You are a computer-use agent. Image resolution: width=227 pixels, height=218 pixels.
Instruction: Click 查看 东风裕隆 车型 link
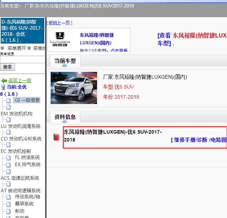(192, 39)
